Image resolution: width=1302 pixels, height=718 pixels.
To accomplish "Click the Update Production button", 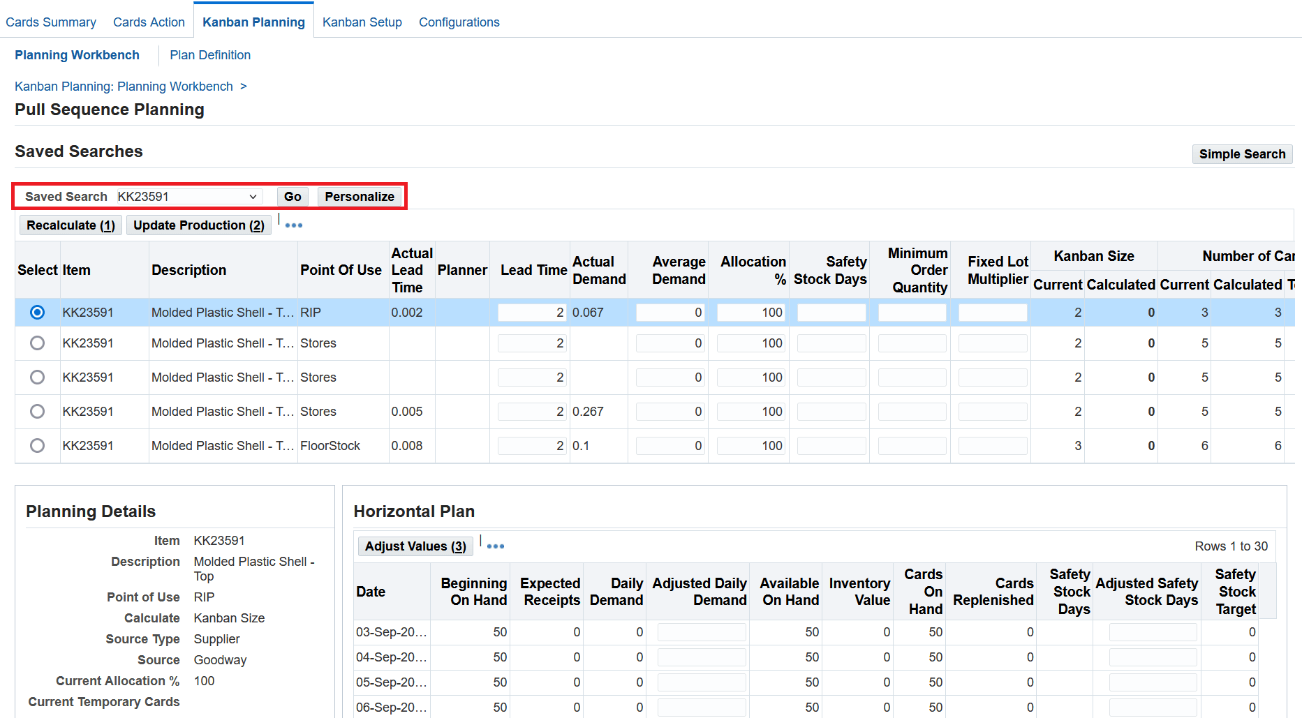I will [198, 225].
